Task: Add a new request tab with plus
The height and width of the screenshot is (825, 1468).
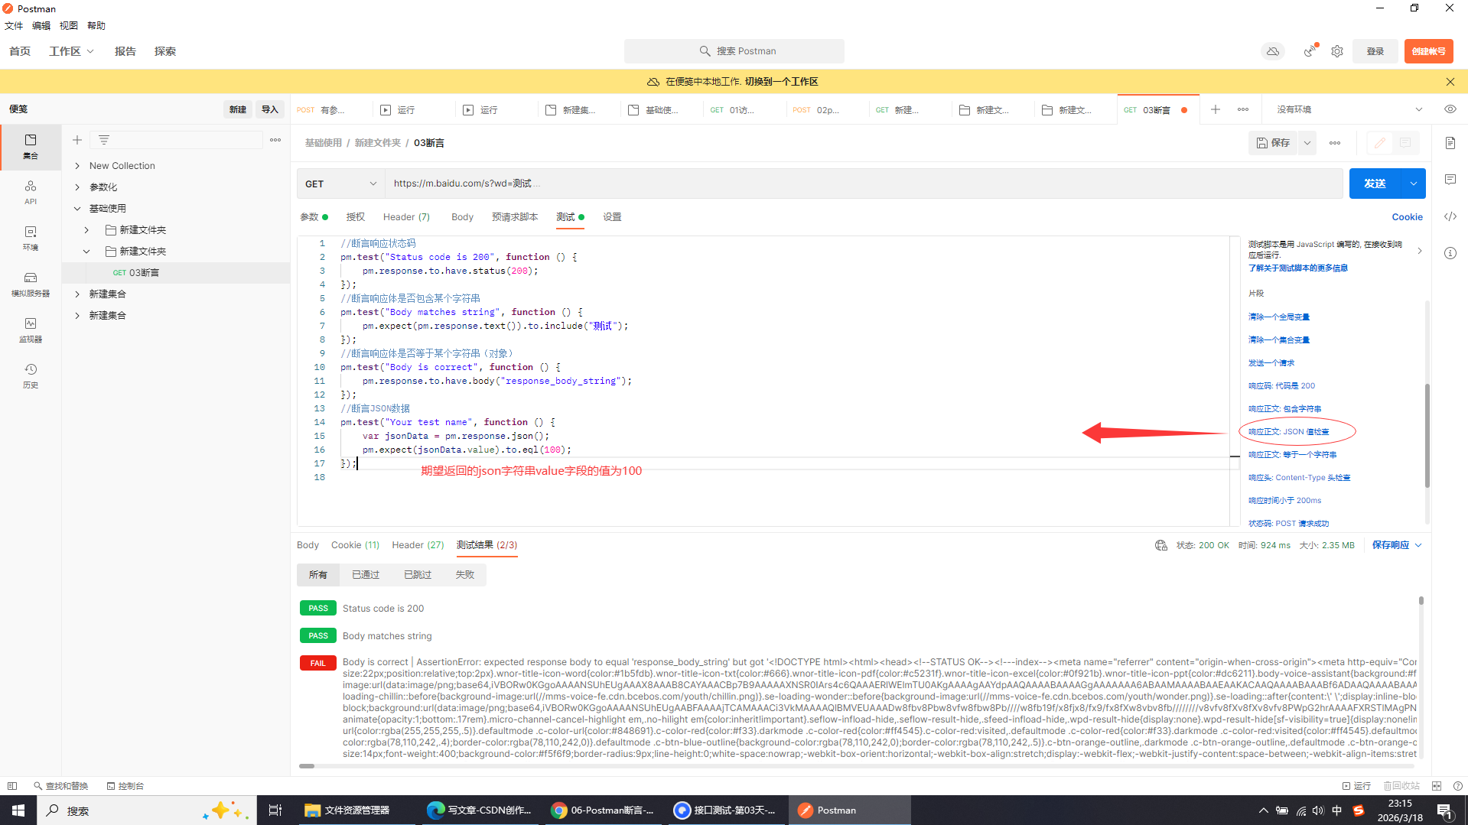Action: [x=1216, y=109]
